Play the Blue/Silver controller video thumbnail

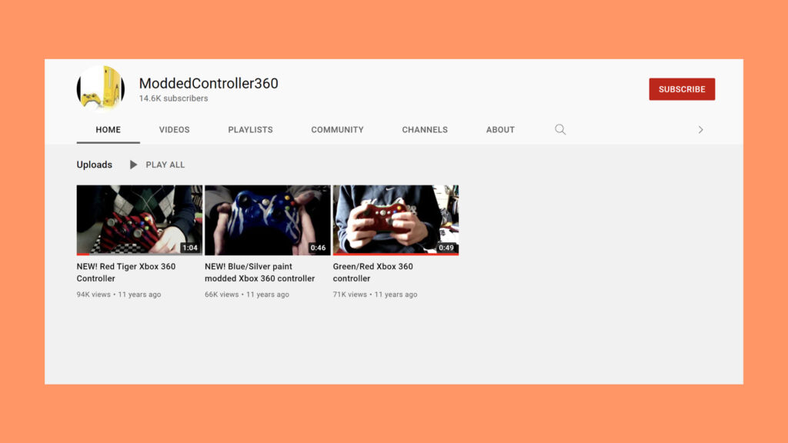(268, 220)
